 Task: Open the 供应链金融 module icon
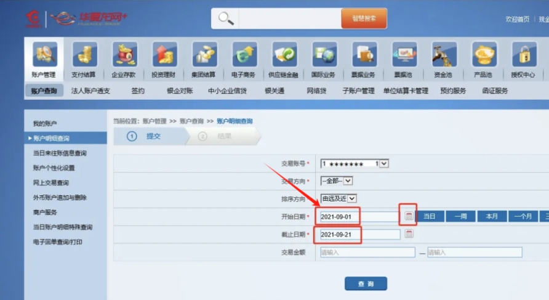(x=284, y=54)
